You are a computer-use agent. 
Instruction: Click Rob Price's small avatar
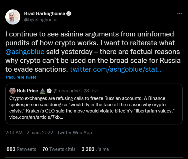pyautogui.click(x=13, y=91)
